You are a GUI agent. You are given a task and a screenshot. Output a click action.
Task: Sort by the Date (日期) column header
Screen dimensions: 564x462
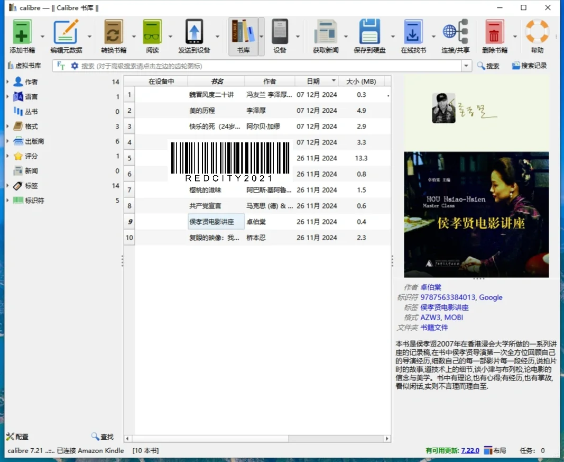tap(317, 81)
